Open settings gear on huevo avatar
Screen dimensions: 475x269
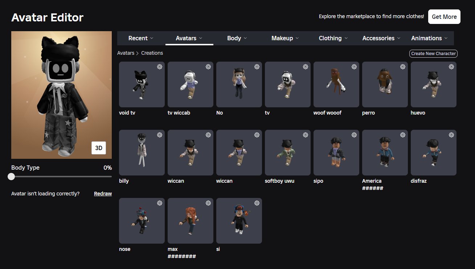tap(451, 67)
